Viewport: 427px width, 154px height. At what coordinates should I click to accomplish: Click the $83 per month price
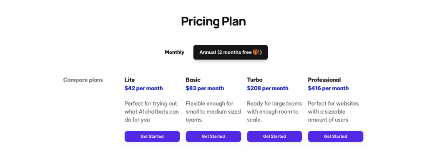(x=205, y=88)
